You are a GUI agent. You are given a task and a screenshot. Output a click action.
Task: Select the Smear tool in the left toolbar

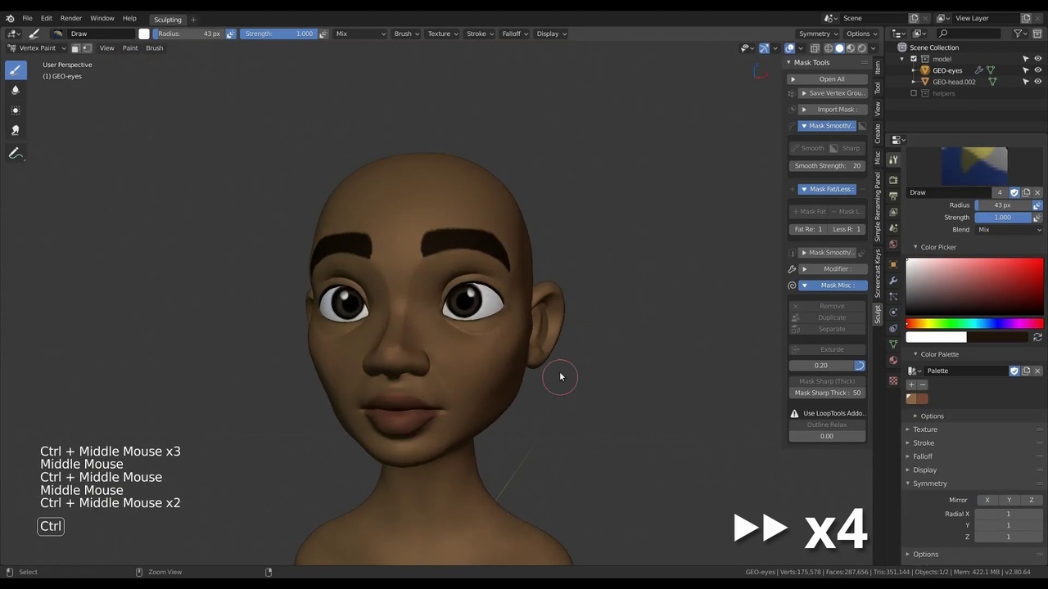click(x=15, y=129)
